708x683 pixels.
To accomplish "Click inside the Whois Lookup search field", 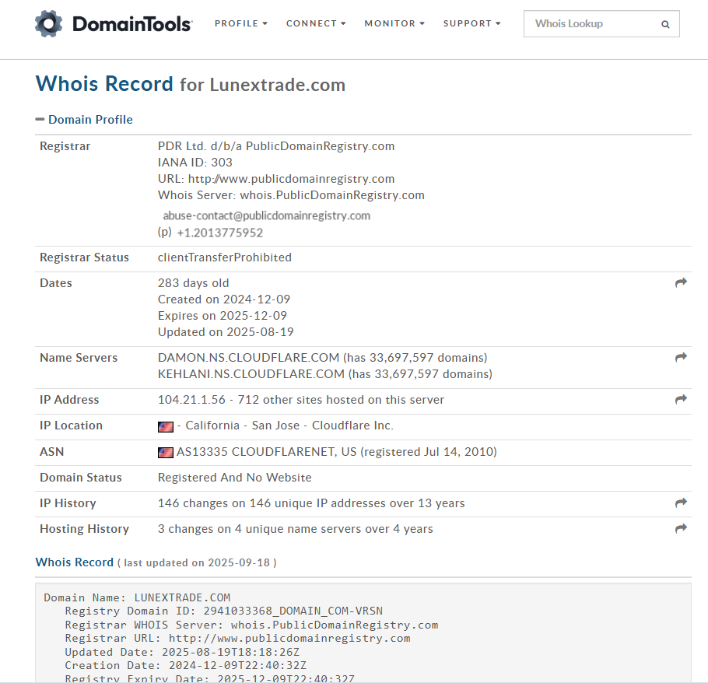I will (591, 24).
